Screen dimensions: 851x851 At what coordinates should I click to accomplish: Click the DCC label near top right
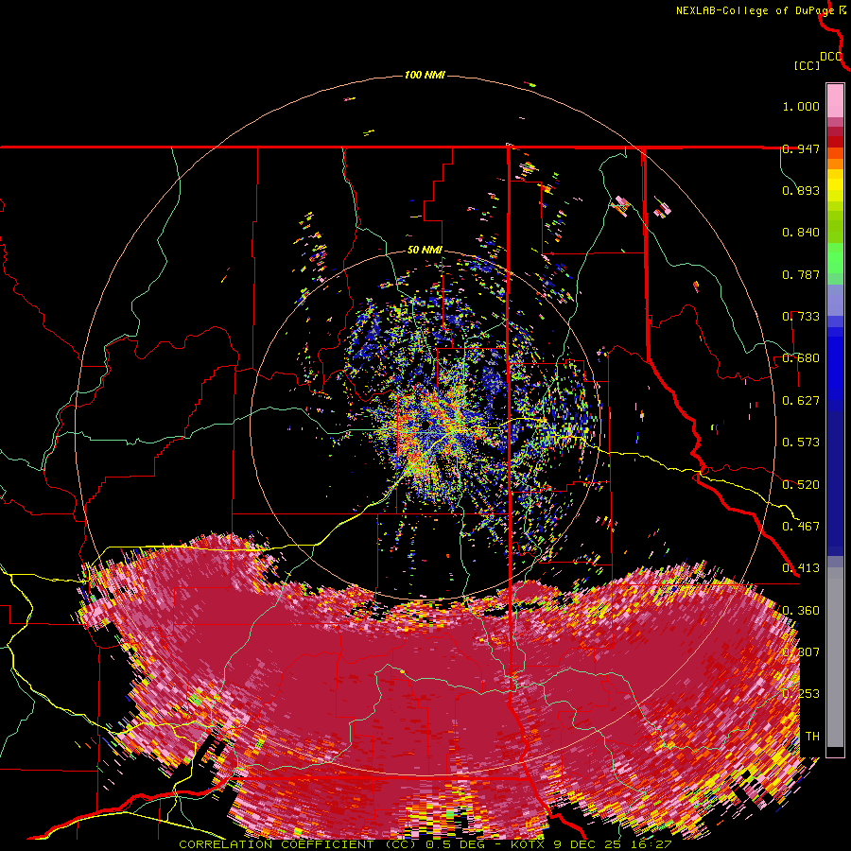pyautogui.click(x=831, y=57)
